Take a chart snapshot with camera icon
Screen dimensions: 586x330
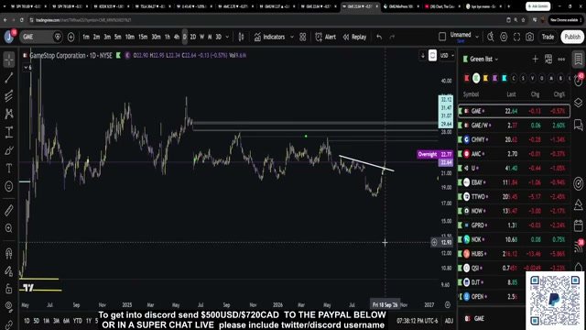529,37
